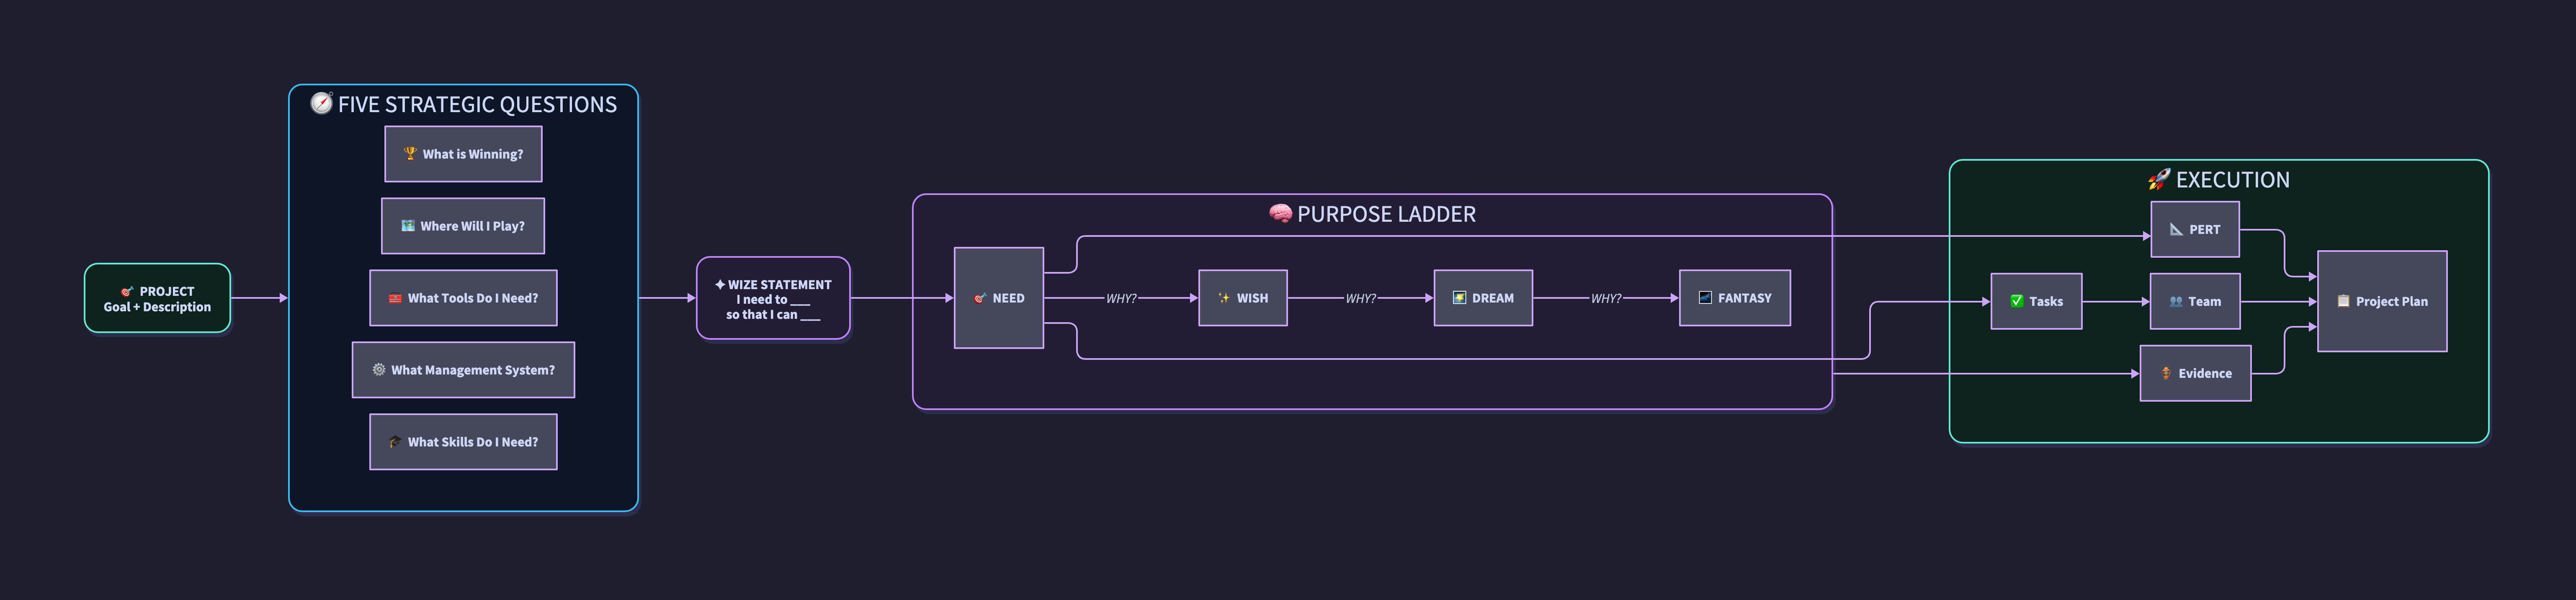Click the clipboard icon in Project Plan

[2343, 301]
